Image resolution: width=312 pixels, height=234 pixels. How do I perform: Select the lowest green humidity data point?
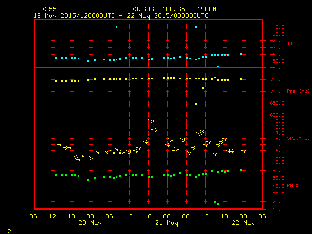218,204
